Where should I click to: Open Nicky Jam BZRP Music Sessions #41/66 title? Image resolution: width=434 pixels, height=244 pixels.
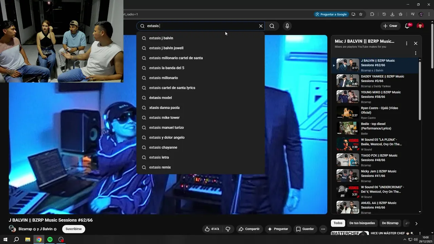point(379,174)
